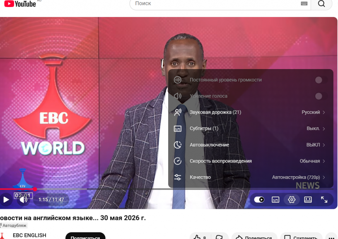Click the EBC channel avatar
Viewport: 338px width, 239px height.
2,236
